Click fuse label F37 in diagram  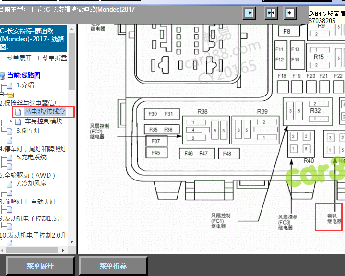click(x=156, y=141)
